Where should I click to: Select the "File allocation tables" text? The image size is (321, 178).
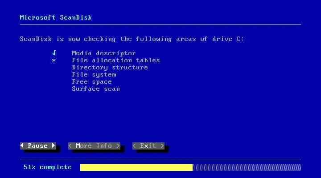coord(116,60)
